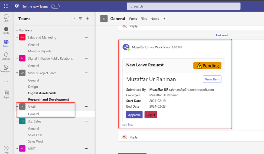Click the channel header R avatar
The height and width of the screenshot is (154, 264).
coord(104,19)
